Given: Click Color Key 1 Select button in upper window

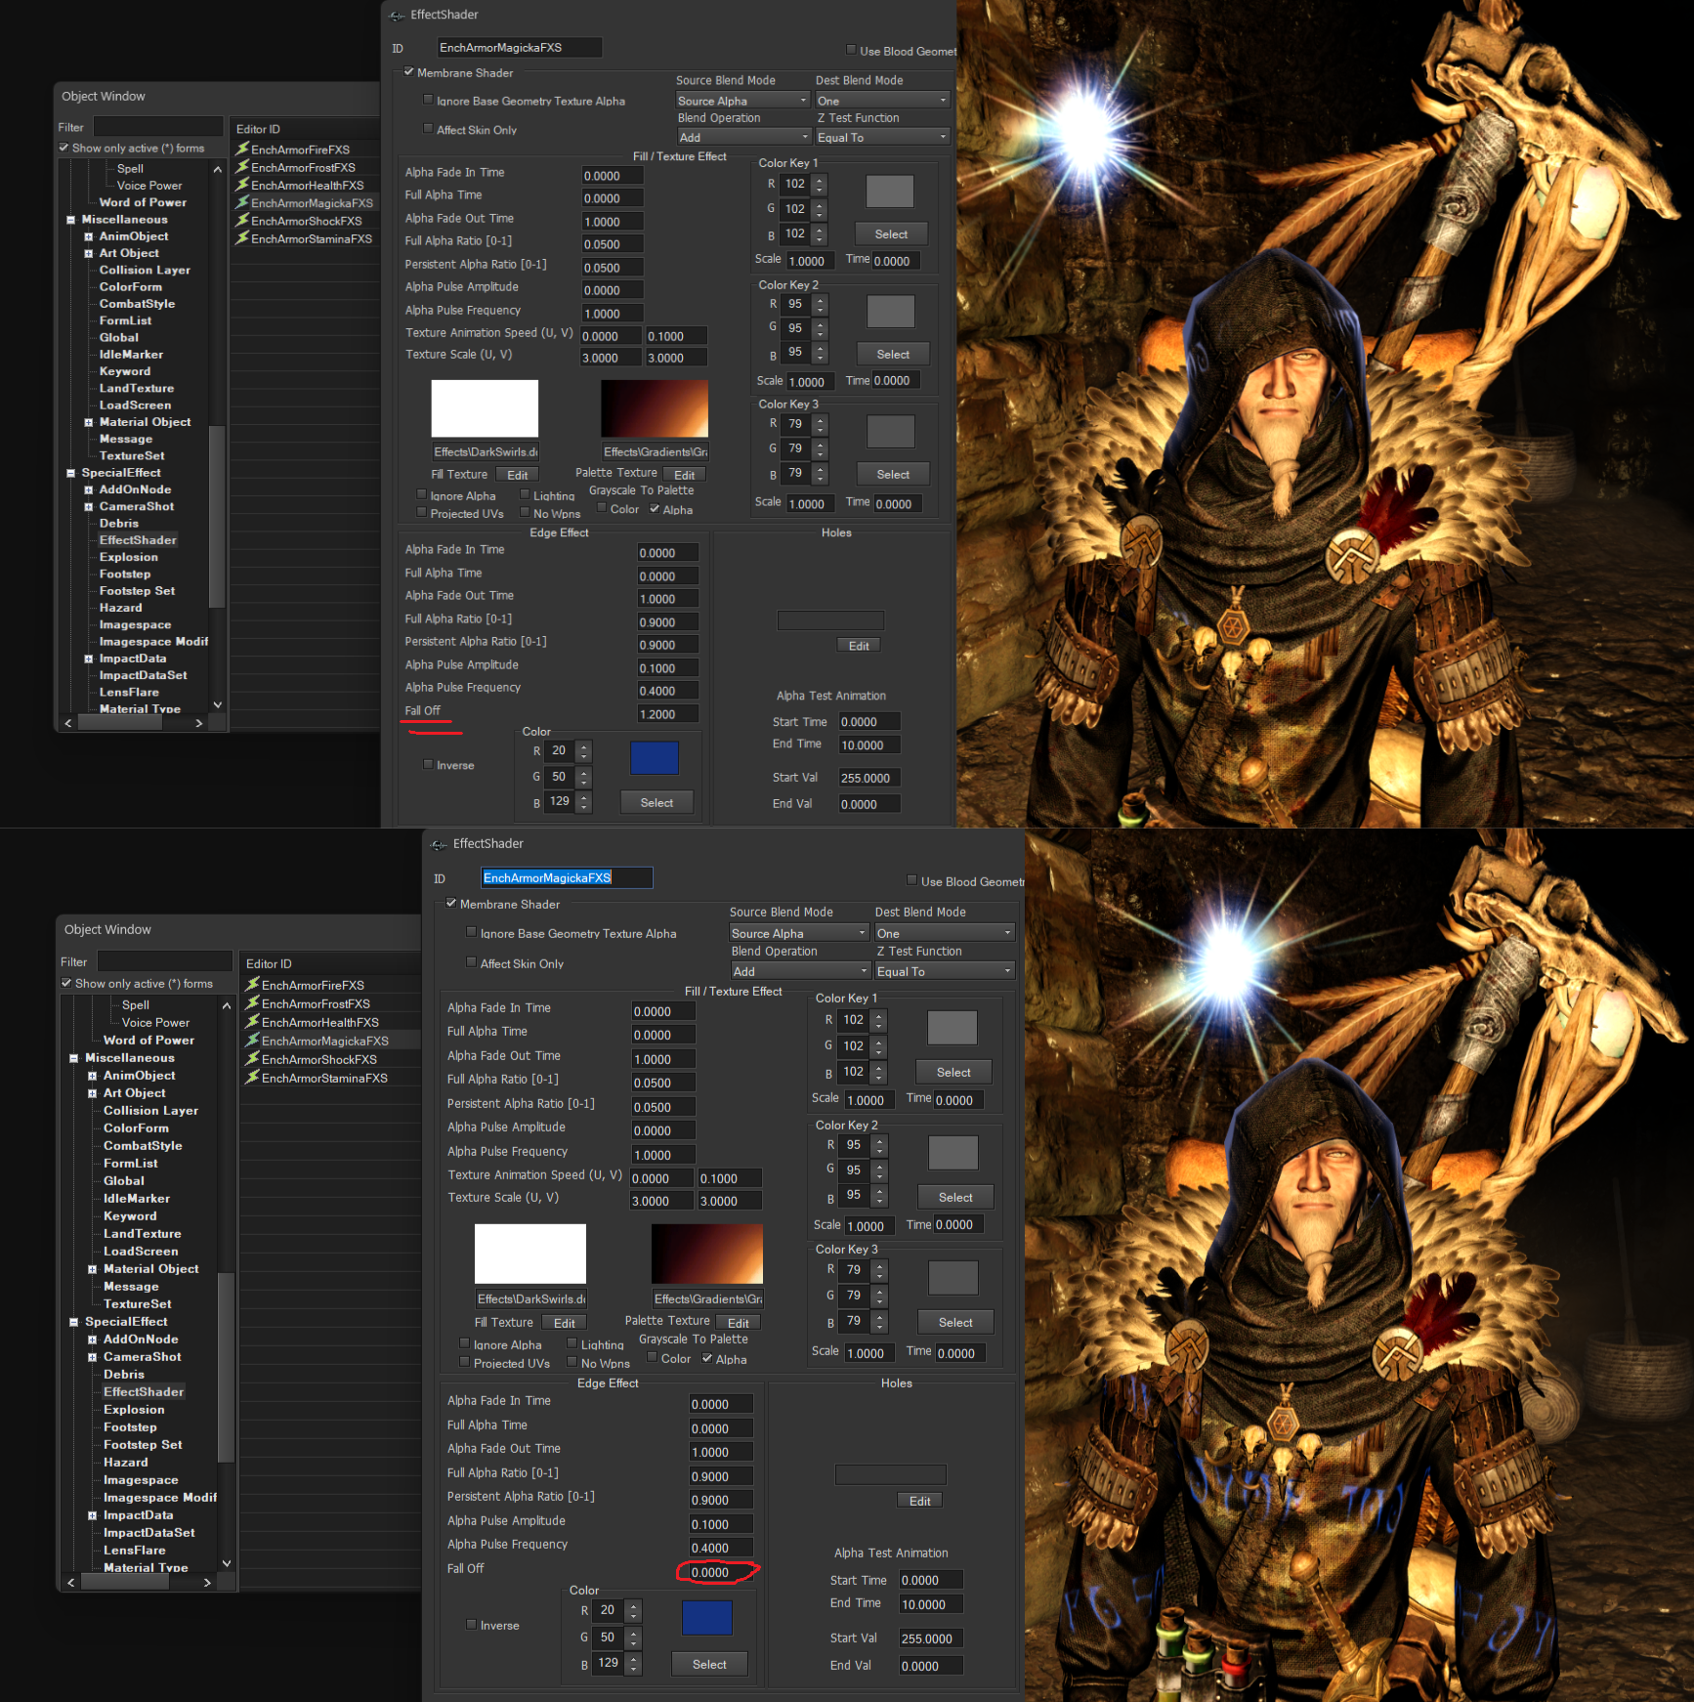Looking at the screenshot, I should 891,234.
